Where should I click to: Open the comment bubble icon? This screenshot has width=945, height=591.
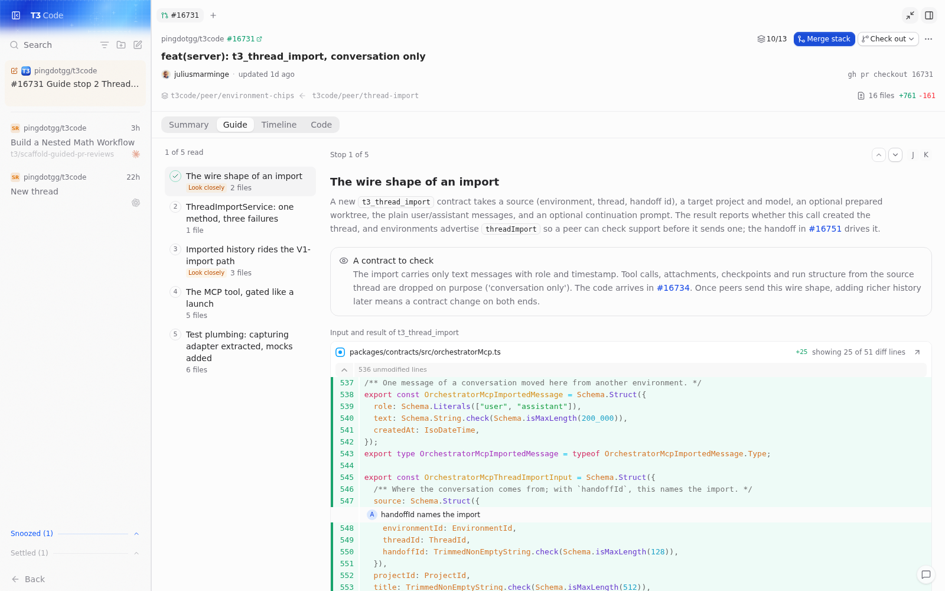(926, 574)
